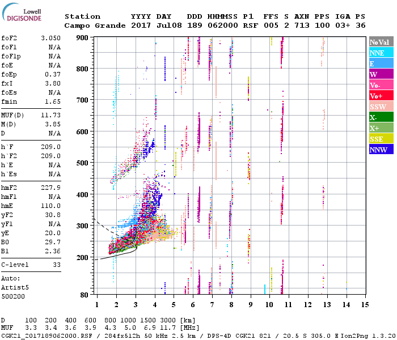
Task: Click the C-level value 33
Action: tap(57, 265)
